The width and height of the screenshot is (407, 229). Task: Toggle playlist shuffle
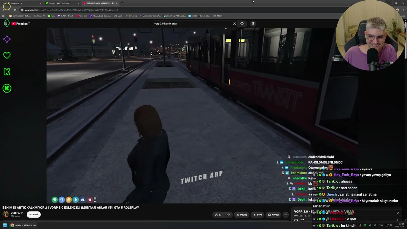(302, 220)
